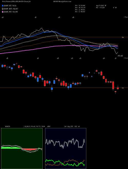
Task: Click the white DOW MT legend swatch
Action: [3, 9]
